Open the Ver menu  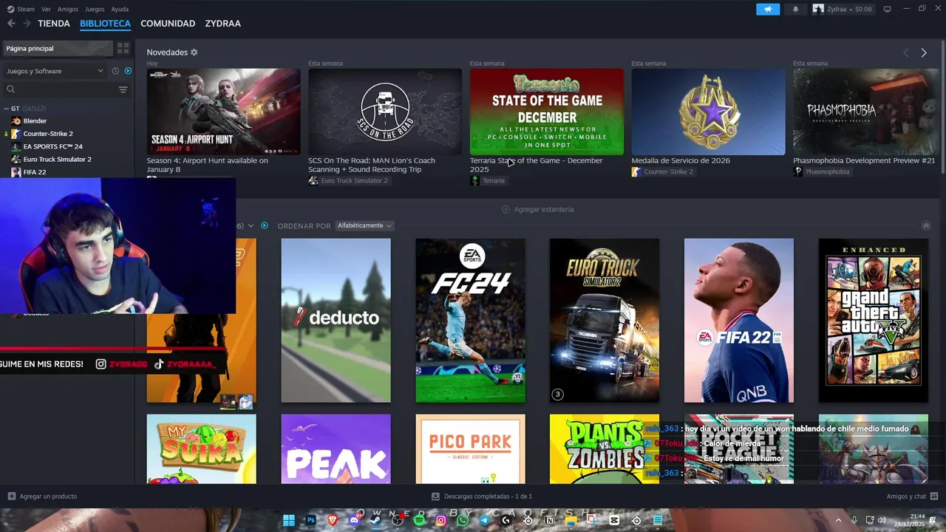click(x=46, y=9)
